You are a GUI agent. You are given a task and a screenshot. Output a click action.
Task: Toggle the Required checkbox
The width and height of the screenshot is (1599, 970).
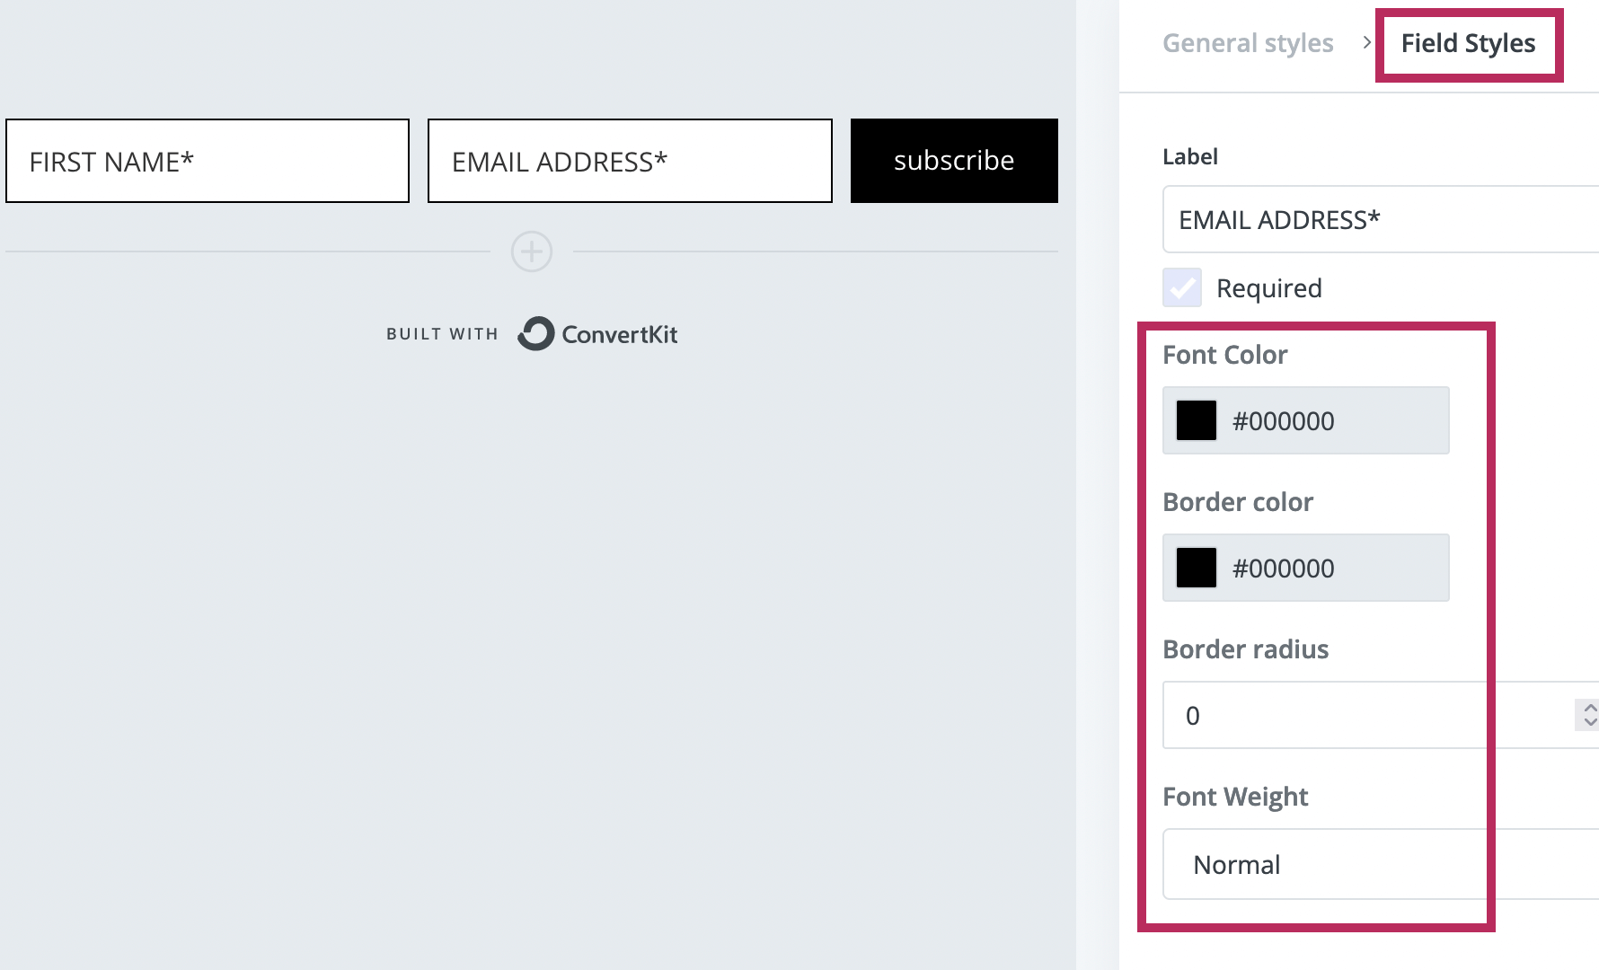[1182, 288]
